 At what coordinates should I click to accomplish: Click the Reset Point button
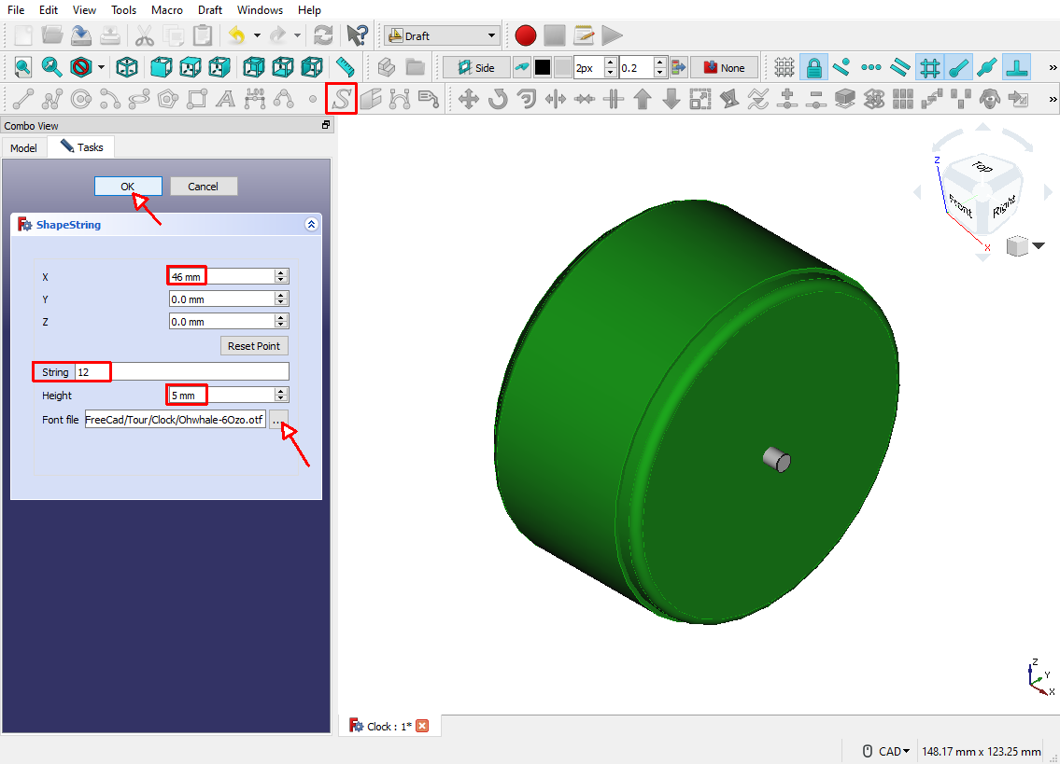tap(253, 346)
